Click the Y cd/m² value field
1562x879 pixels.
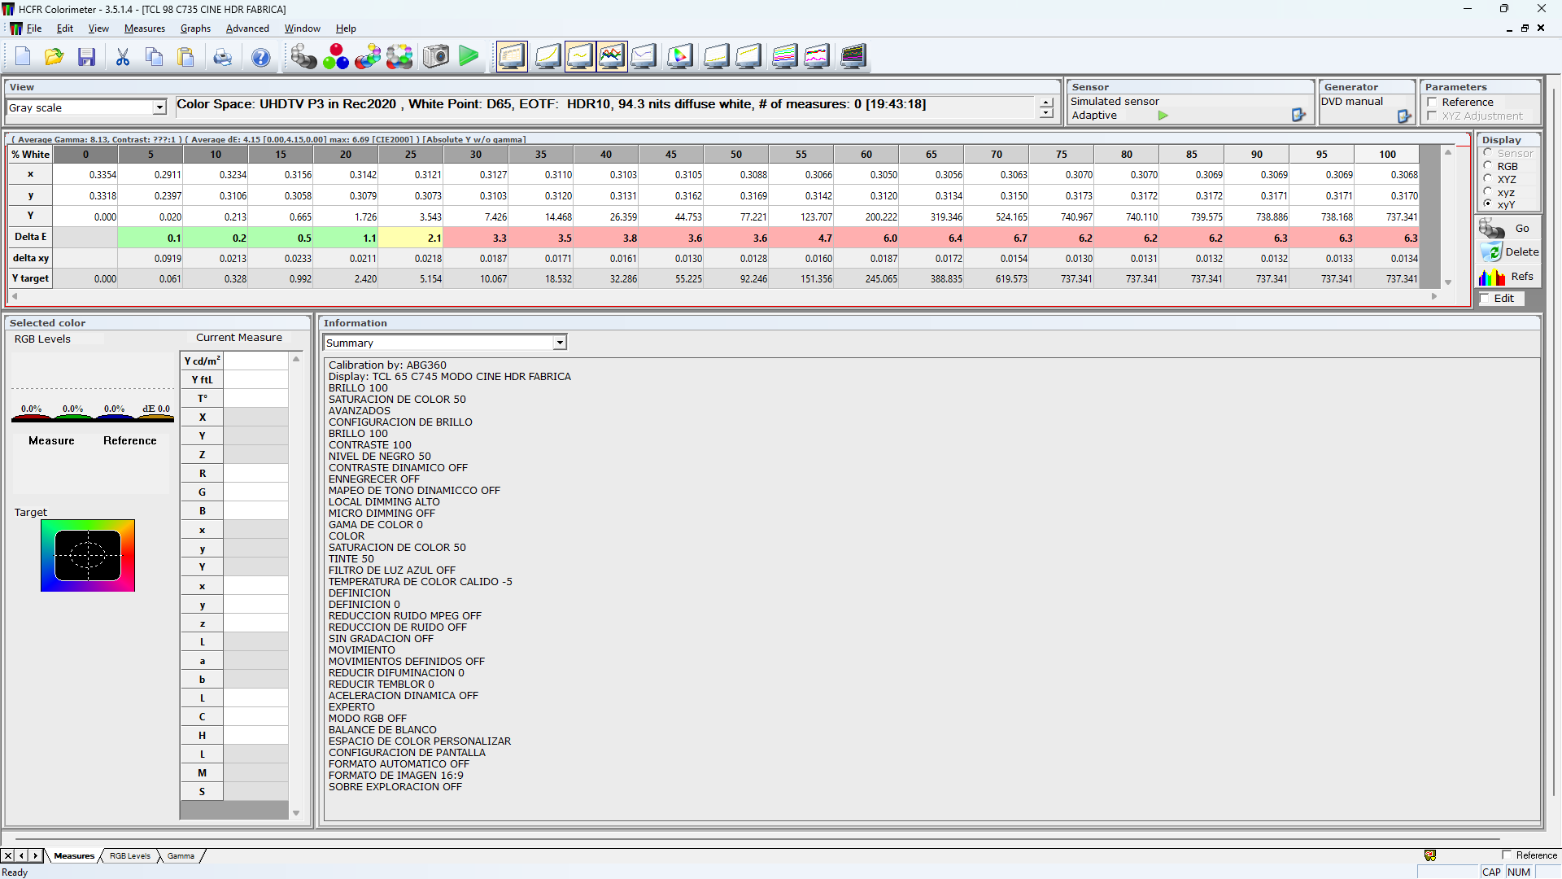[x=255, y=361]
